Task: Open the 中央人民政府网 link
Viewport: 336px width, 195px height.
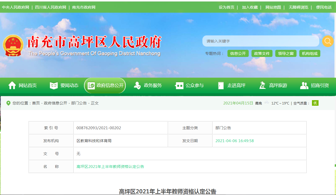Action: click(16, 7)
